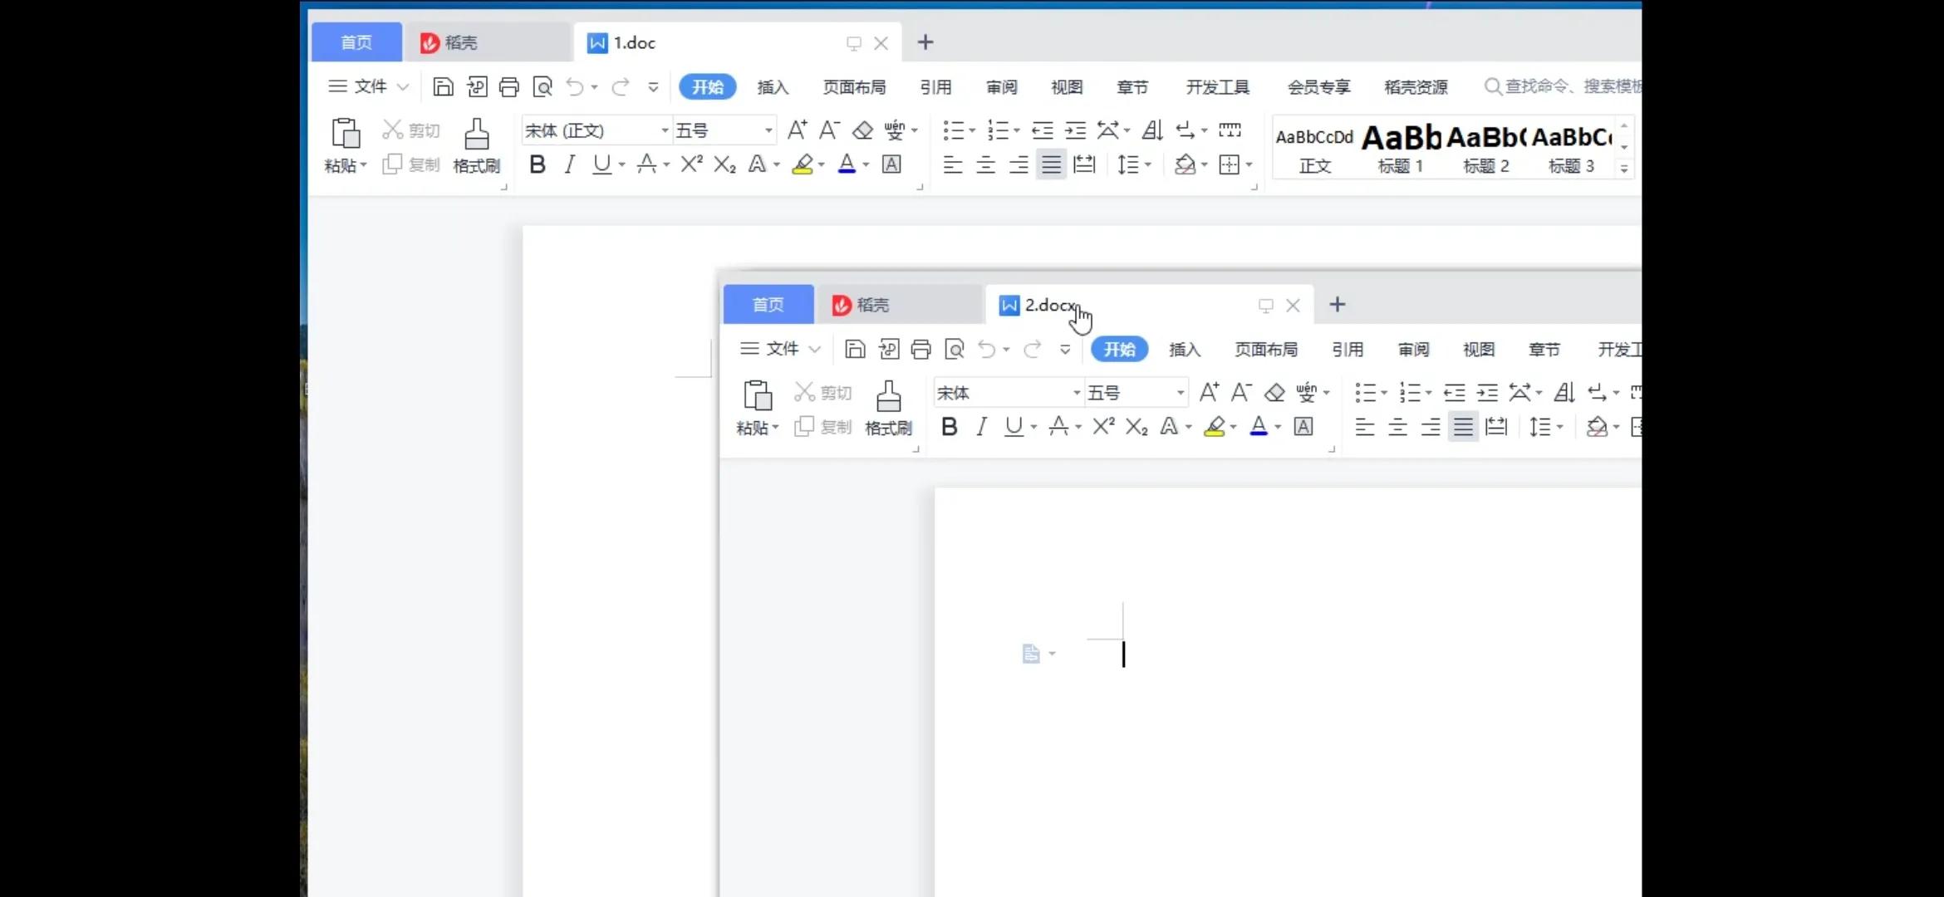This screenshot has height=897, width=1944.
Task: Toggle underline formatting in 2.docx
Action: point(1014,427)
